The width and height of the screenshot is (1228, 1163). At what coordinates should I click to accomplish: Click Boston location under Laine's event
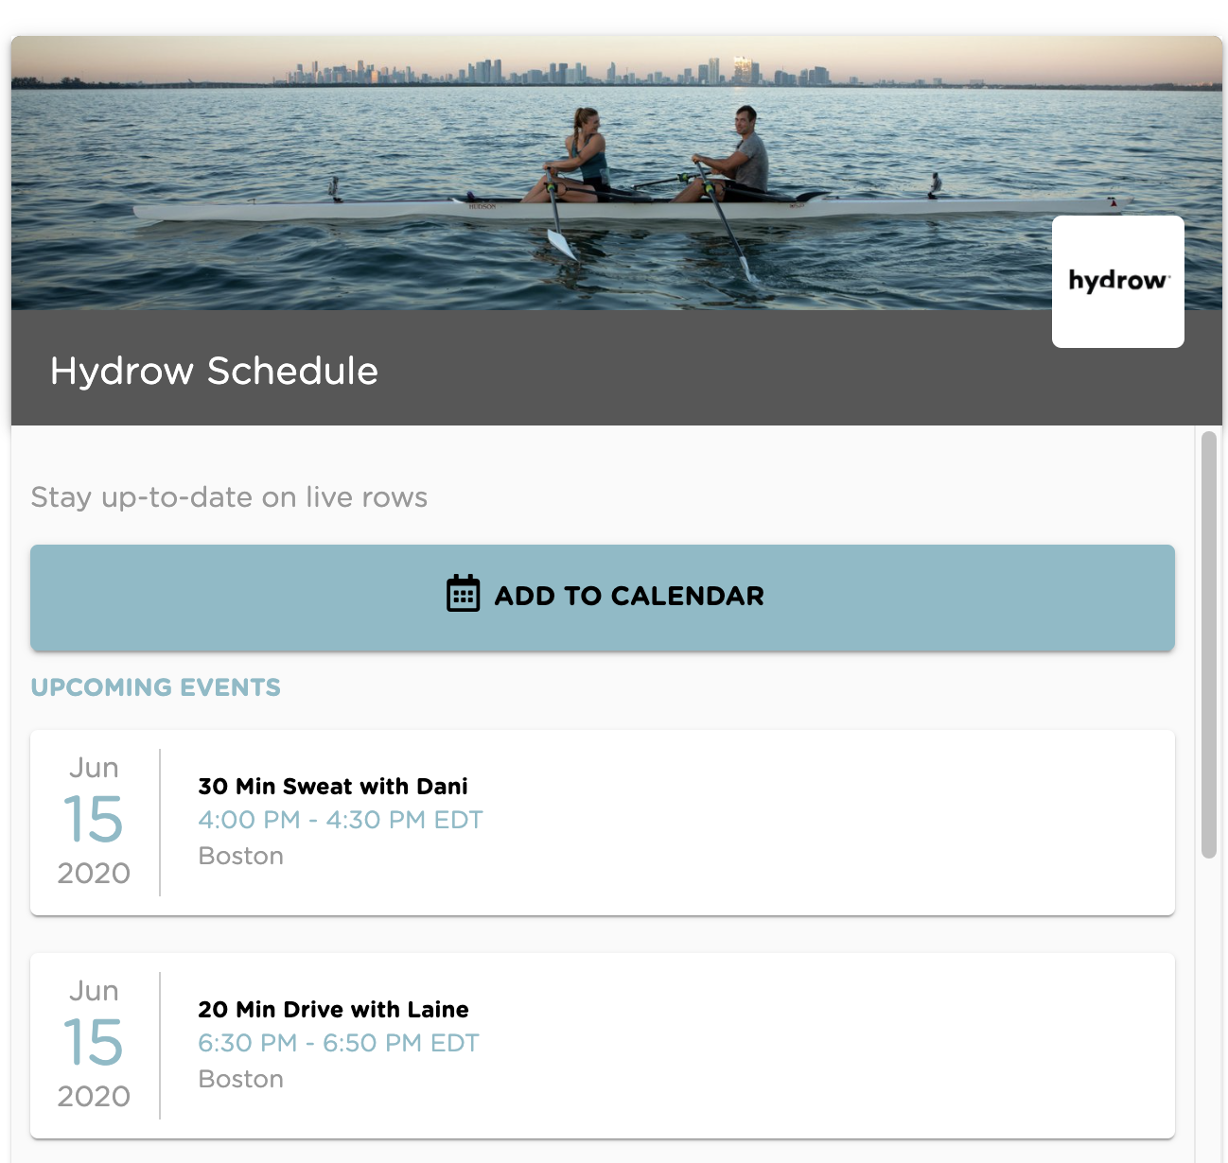pos(241,1079)
